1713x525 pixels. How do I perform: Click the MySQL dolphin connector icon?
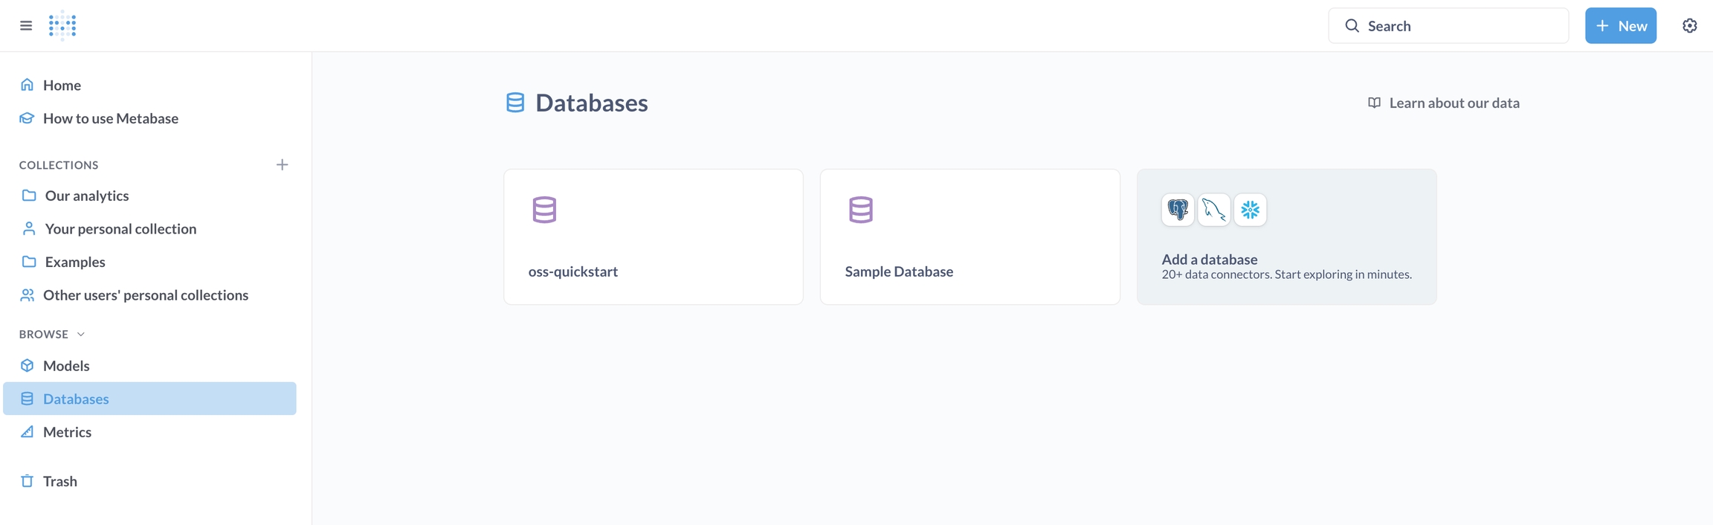1214,210
